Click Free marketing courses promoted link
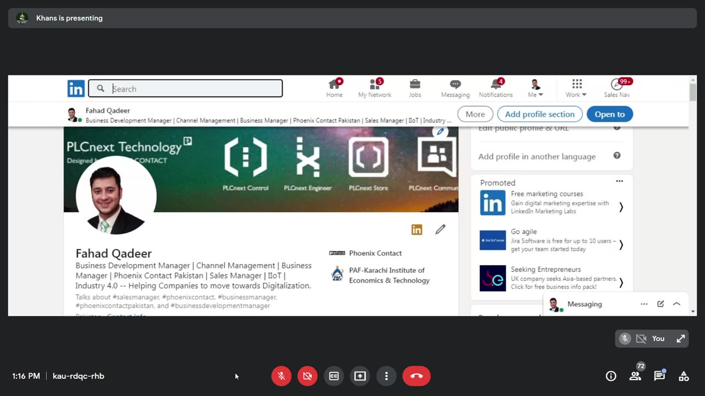Viewport: 705px width, 396px height. (x=547, y=194)
